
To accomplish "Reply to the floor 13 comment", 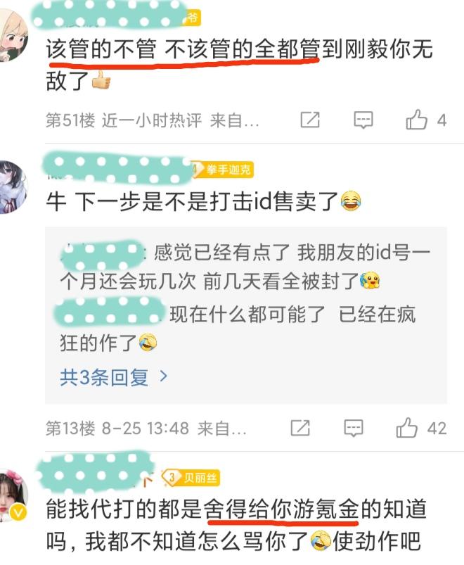I will click(354, 428).
